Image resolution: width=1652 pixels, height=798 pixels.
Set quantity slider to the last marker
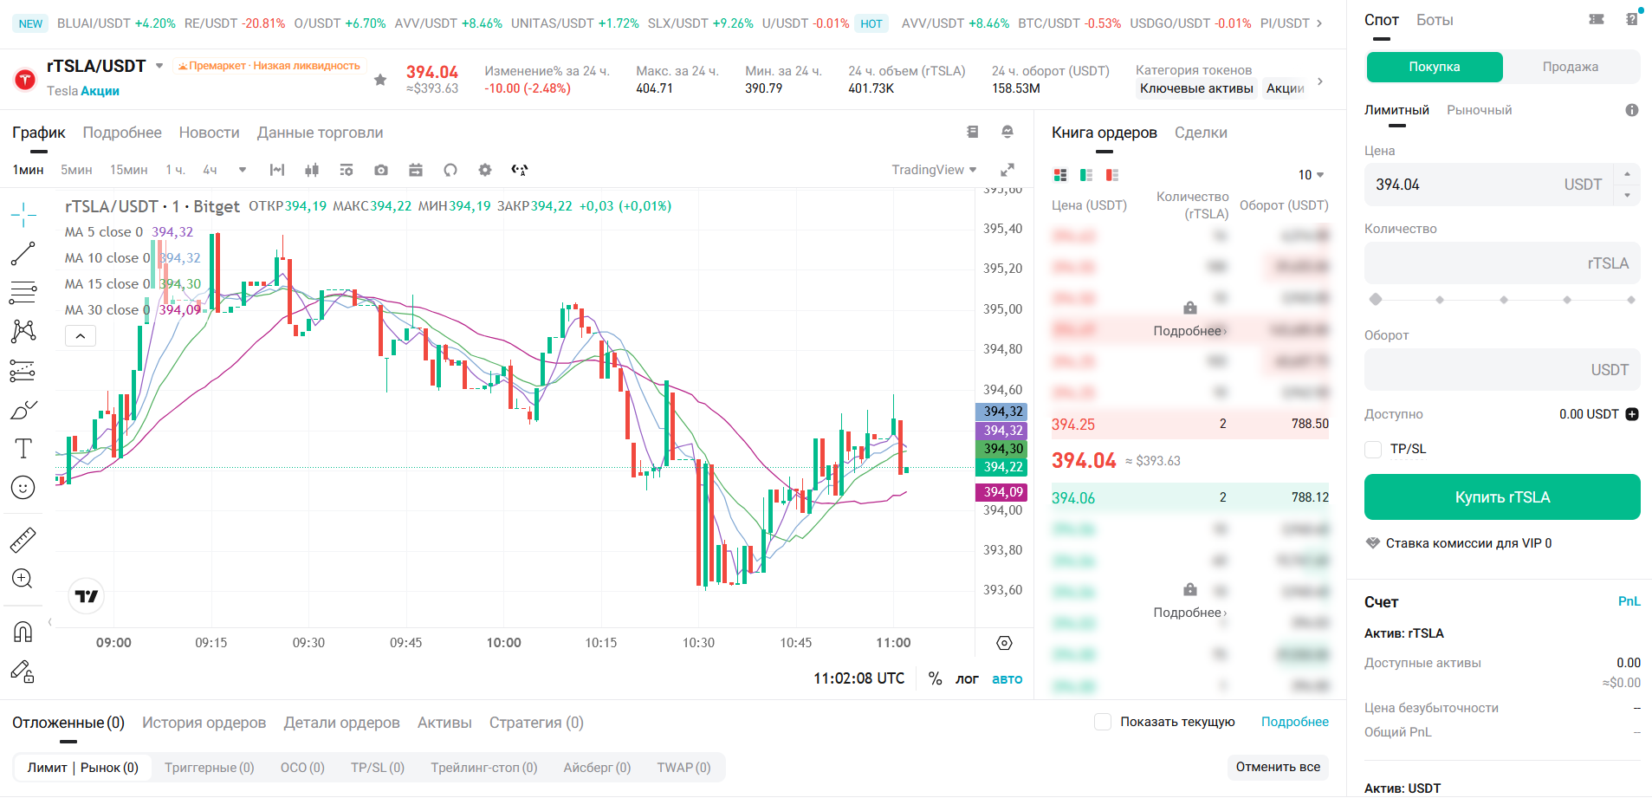pyautogui.click(x=1630, y=300)
